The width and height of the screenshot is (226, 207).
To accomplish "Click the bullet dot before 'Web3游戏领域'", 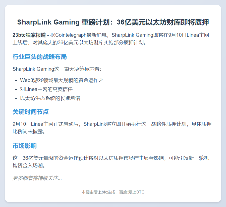I will pos(16,80).
